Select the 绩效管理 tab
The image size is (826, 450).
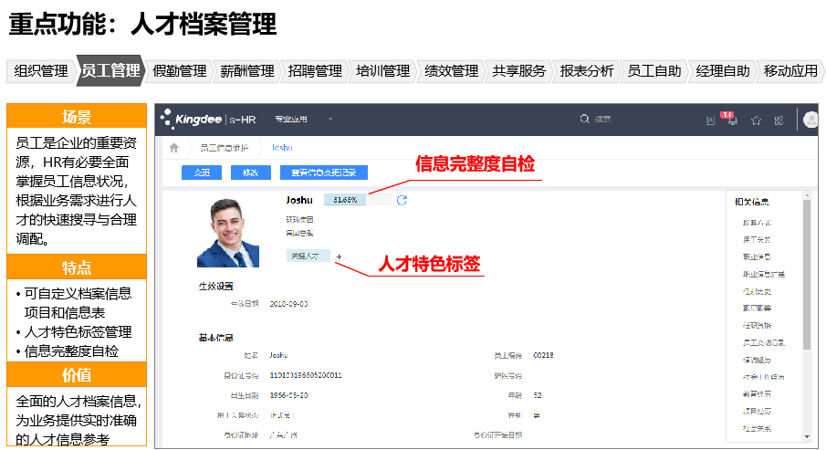tap(452, 70)
